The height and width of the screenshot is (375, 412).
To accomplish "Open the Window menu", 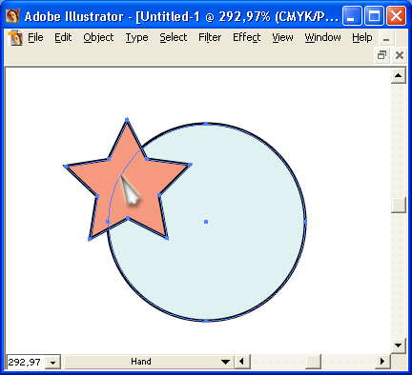I will click(x=322, y=37).
